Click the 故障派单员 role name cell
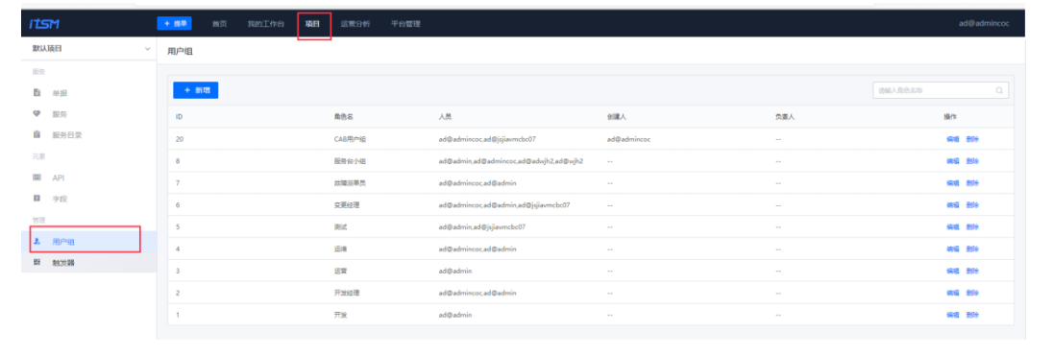This screenshot has height=355, width=1053. tap(349, 182)
